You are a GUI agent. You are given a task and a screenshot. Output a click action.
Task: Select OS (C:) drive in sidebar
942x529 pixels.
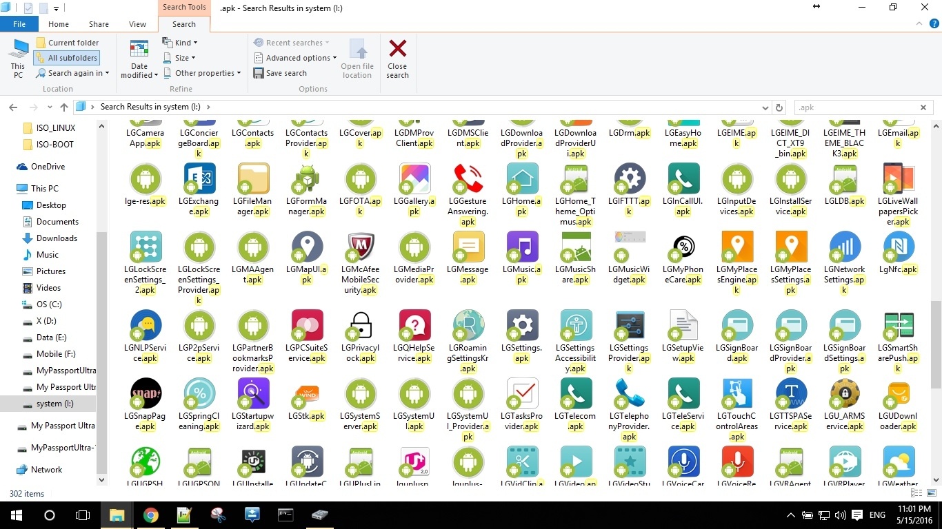[x=49, y=304]
